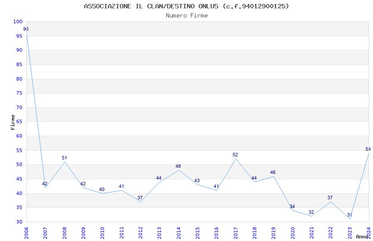
Task: Click the Firme y-axis label
Action: 13,122
